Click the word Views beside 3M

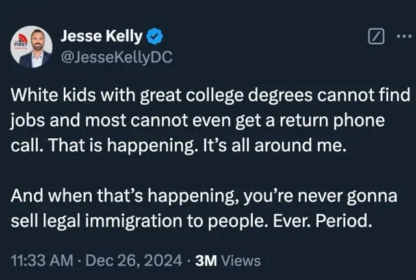[240, 261]
